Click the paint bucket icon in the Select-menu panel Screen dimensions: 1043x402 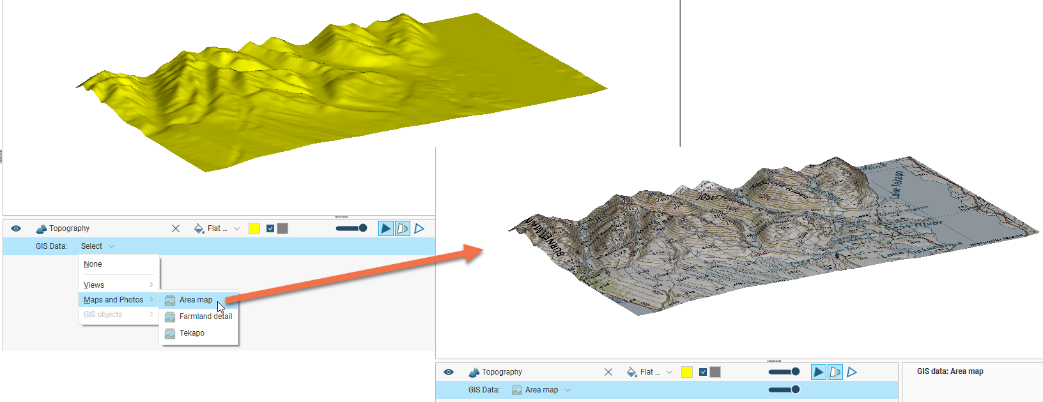(199, 228)
